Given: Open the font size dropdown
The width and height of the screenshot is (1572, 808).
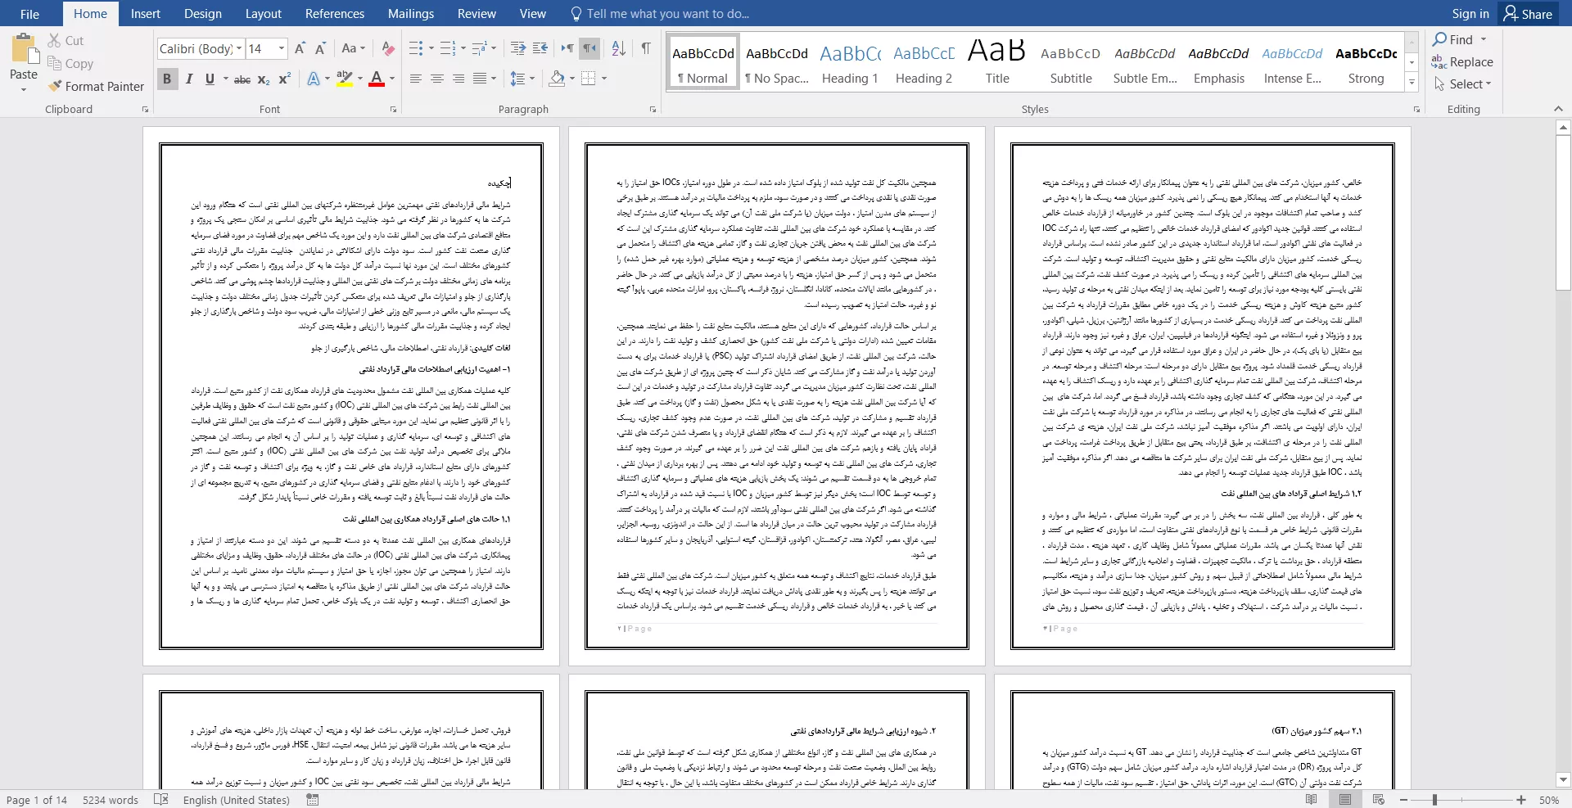Looking at the screenshot, I should tap(281, 48).
